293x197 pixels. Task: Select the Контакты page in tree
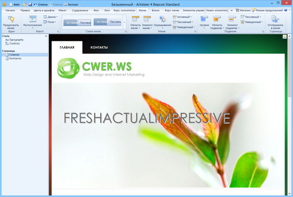tap(15, 59)
